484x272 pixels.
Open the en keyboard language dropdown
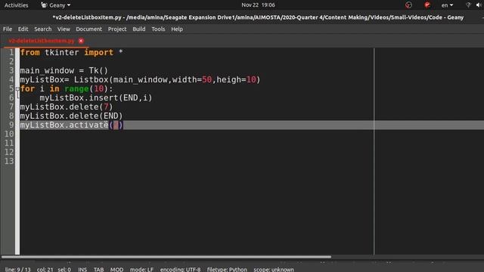click(447, 5)
